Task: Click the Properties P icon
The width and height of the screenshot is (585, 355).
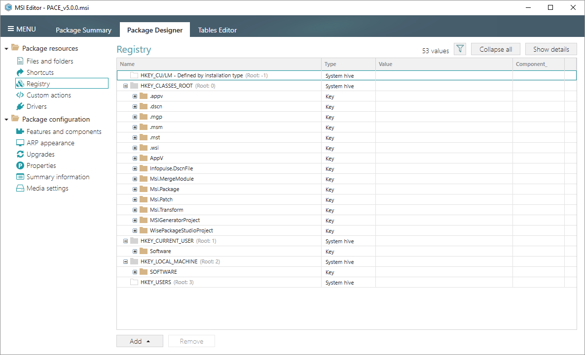Action: [x=20, y=165]
